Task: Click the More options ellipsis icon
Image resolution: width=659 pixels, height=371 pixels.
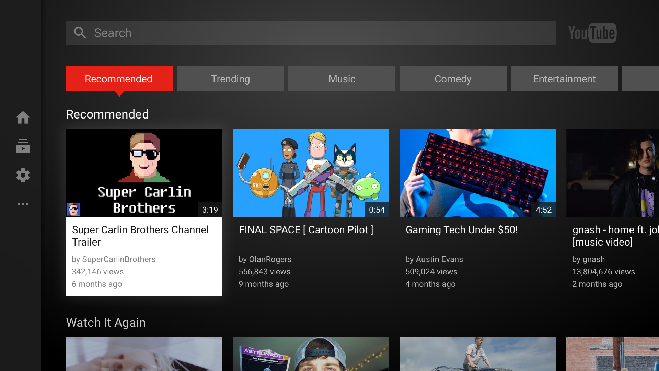Action: pyautogui.click(x=23, y=204)
